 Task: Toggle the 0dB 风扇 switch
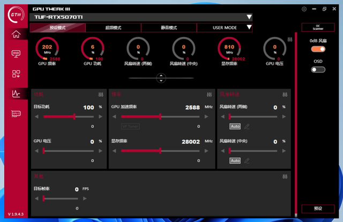tap(318, 49)
